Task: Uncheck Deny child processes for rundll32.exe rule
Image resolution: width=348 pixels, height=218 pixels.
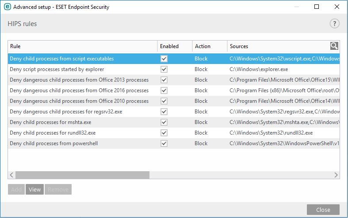Action: coord(164,133)
